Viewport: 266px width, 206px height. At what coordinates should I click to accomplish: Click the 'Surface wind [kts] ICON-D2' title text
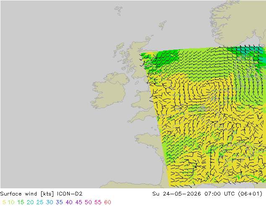[x=41, y=194]
